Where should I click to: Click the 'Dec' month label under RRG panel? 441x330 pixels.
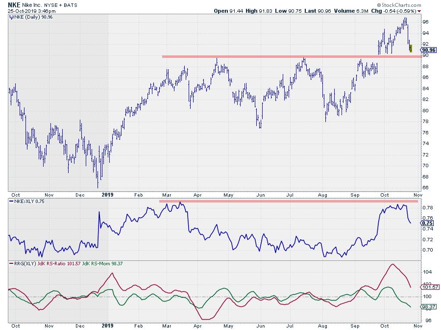(x=80, y=326)
